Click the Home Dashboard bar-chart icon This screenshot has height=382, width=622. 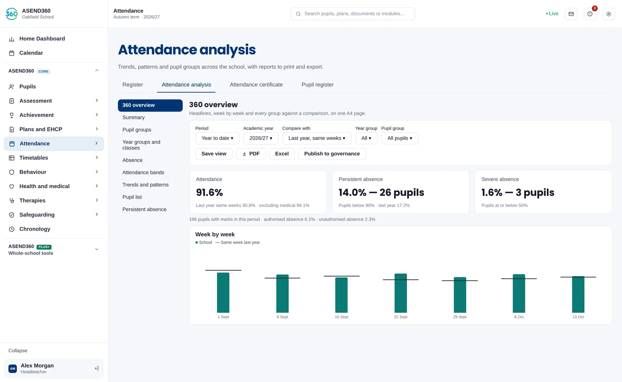click(x=12, y=39)
